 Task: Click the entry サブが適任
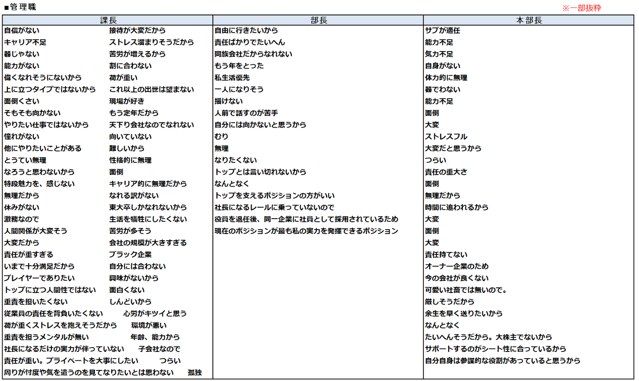(442, 30)
